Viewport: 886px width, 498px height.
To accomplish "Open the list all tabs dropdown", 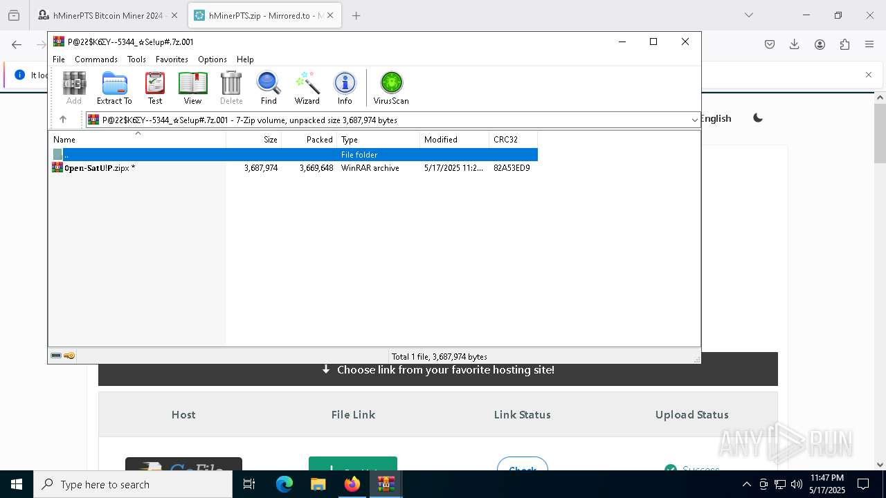I will [x=749, y=15].
